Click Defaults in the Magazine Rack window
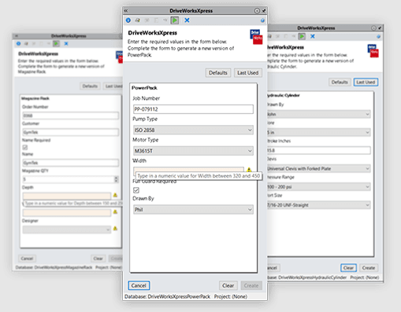The height and width of the screenshot is (312, 401). tap(90, 86)
